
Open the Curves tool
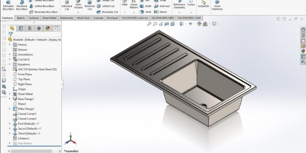[x=191, y=3]
